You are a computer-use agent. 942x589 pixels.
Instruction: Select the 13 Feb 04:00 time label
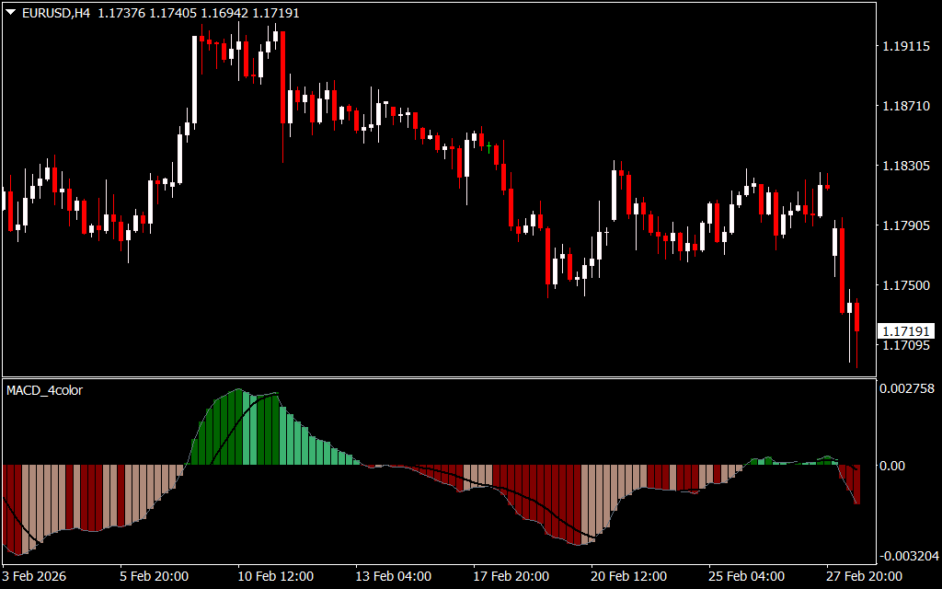[393, 576]
